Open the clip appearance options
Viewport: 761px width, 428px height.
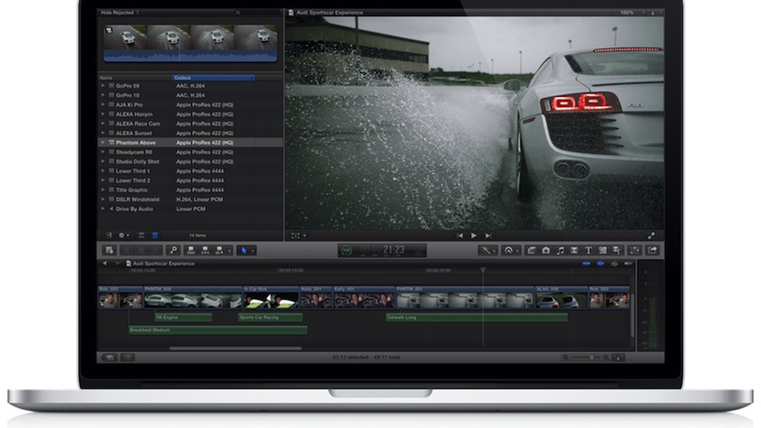[x=618, y=358]
